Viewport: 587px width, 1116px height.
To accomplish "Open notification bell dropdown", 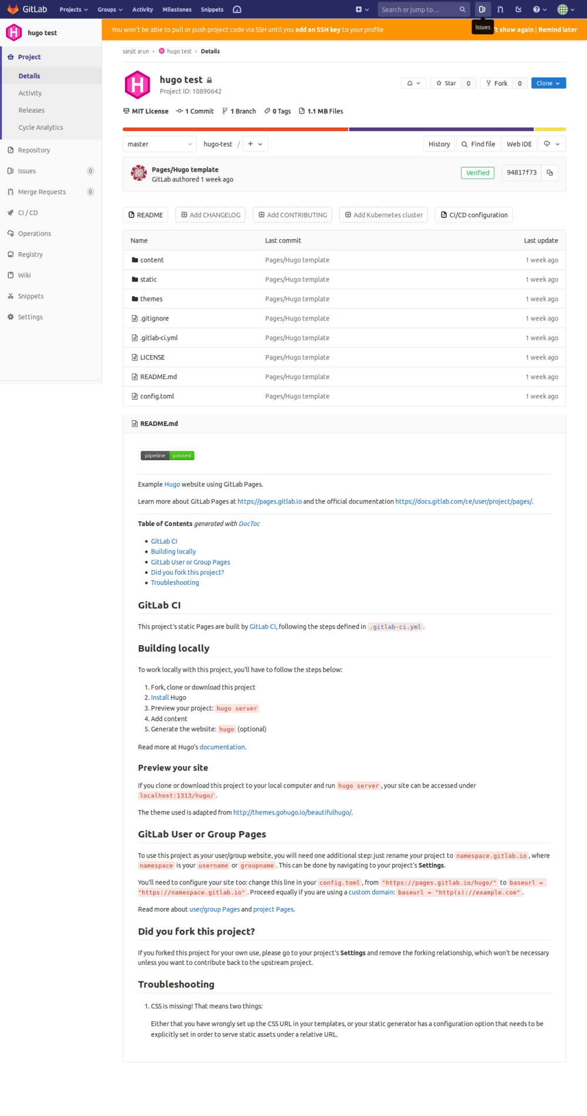I will tap(413, 83).
